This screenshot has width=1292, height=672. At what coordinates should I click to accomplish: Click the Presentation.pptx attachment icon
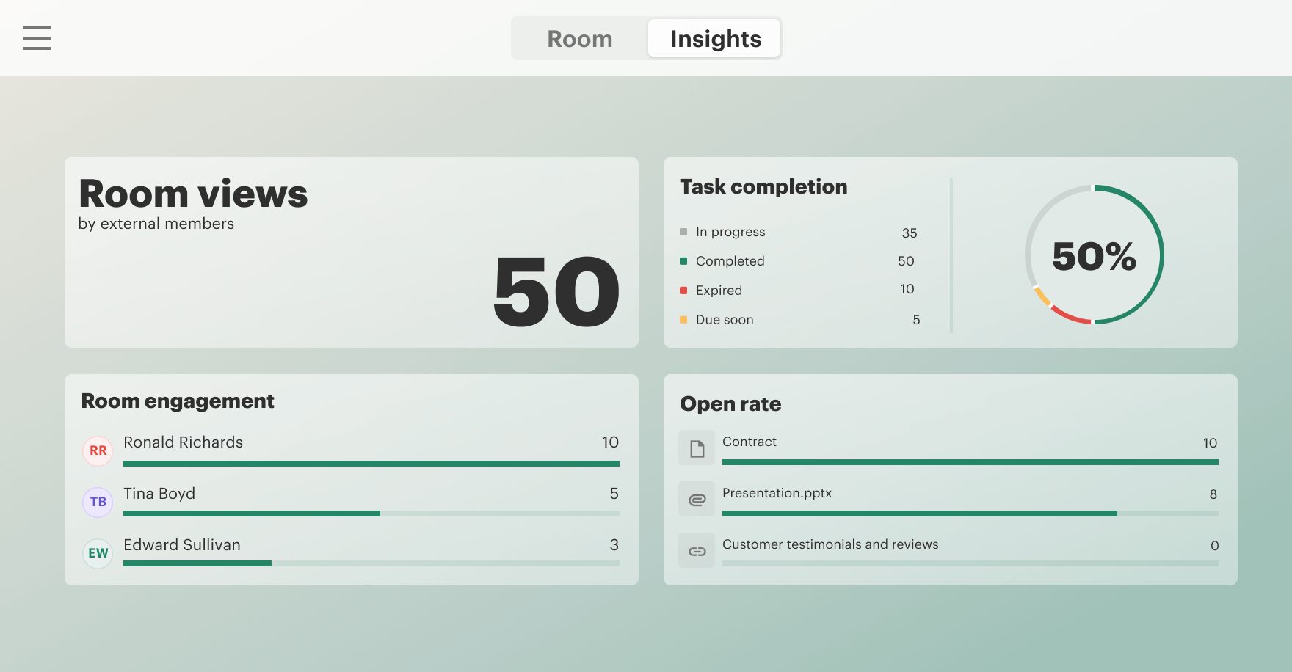[x=697, y=500]
